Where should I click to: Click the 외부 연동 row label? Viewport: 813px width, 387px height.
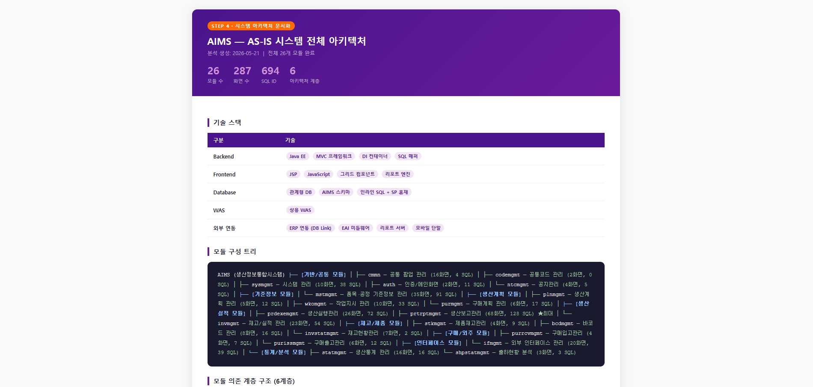coord(224,228)
